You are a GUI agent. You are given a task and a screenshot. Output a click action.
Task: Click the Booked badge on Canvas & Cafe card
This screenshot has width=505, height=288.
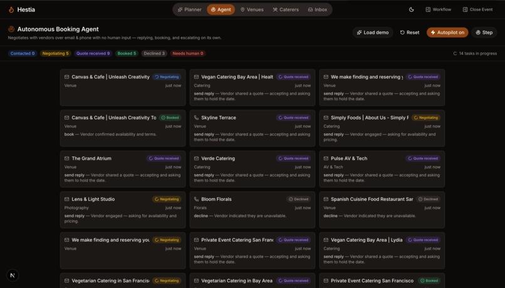click(x=170, y=118)
